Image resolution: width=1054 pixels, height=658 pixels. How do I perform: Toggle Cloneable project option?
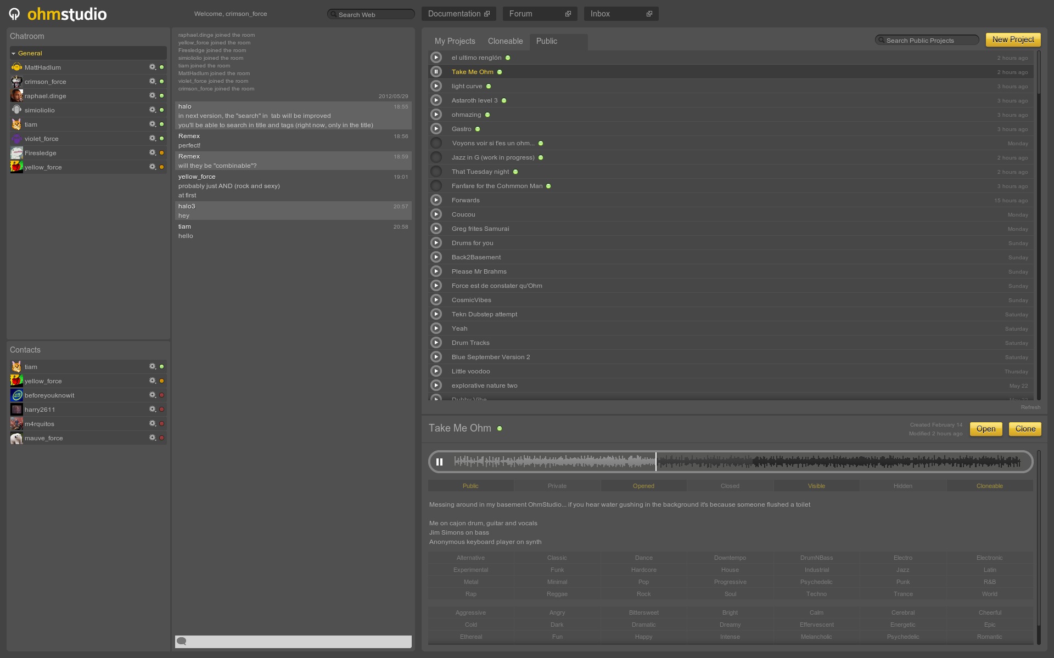[x=989, y=486]
